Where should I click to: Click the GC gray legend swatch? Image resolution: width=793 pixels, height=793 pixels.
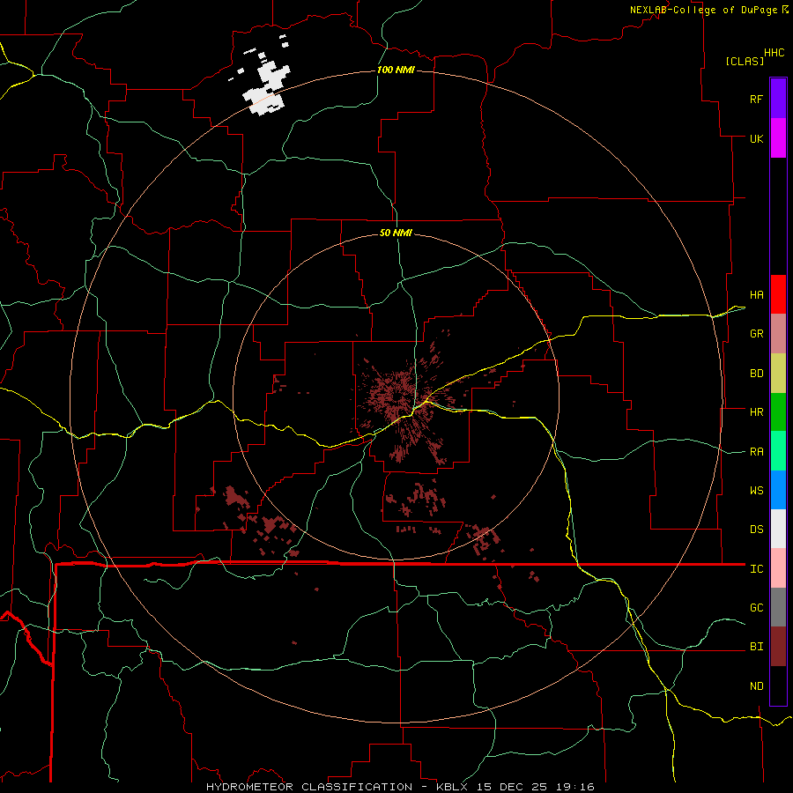778,607
